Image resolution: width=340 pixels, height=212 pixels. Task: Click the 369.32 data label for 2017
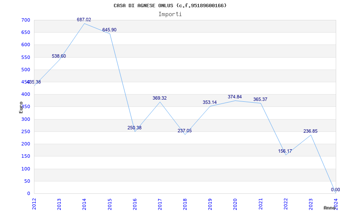tap(160, 98)
